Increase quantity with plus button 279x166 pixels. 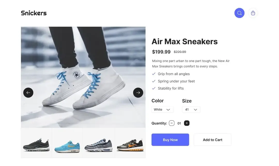(x=187, y=123)
